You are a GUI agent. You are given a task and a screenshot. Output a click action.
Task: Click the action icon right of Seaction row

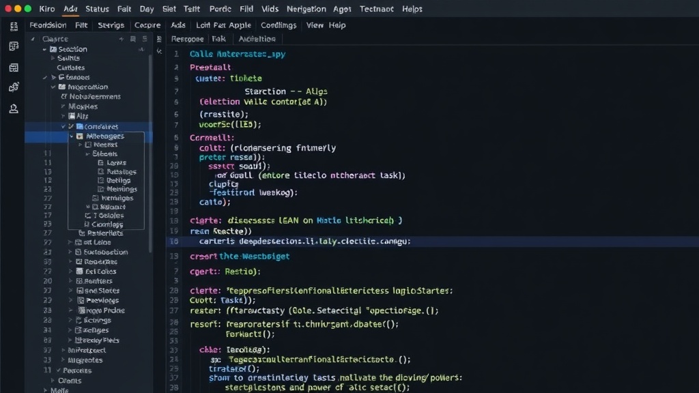(141, 49)
